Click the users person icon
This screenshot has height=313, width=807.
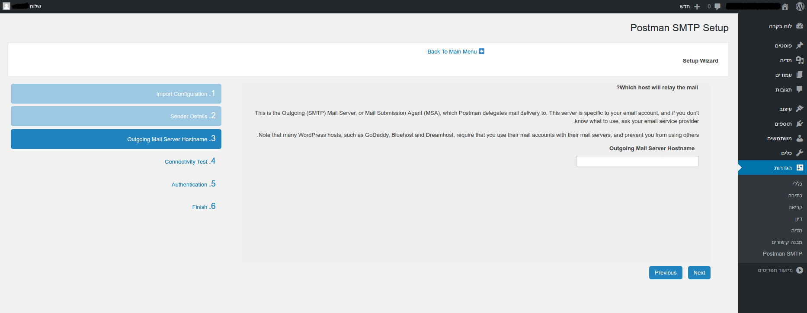click(x=799, y=138)
